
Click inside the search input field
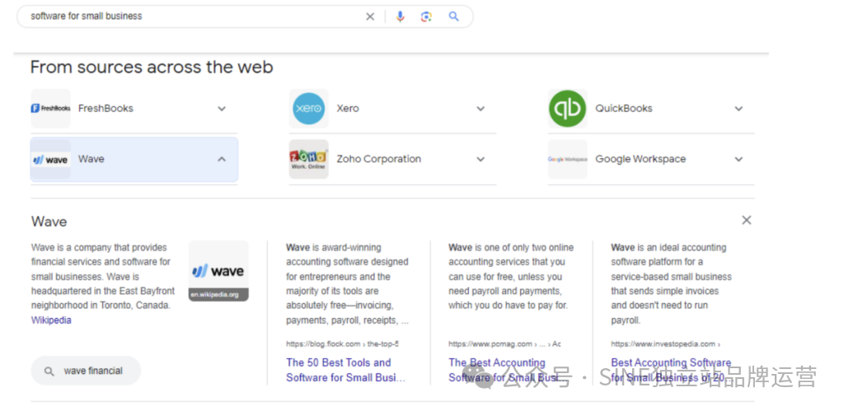[x=190, y=16]
